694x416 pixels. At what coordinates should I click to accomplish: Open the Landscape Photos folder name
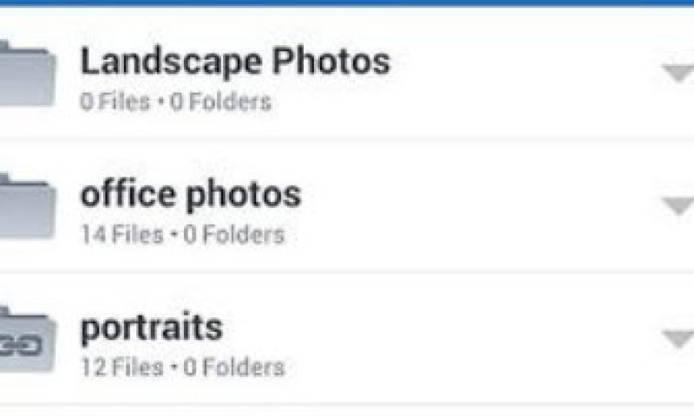[234, 62]
